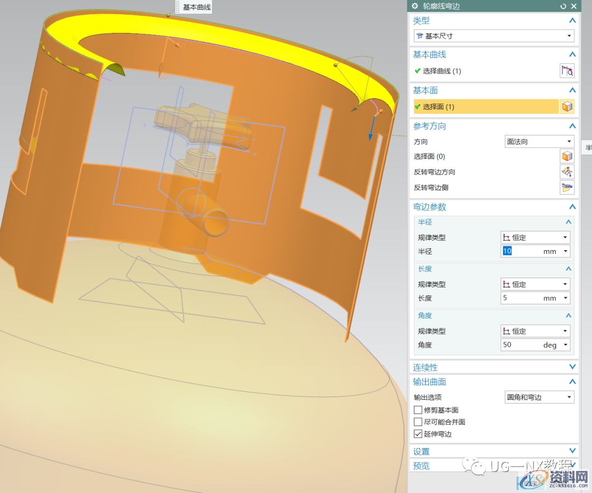This screenshot has height=493, width=592.
Task: Uncheck the 延伸弯边 checkbox
Action: [x=418, y=434]
